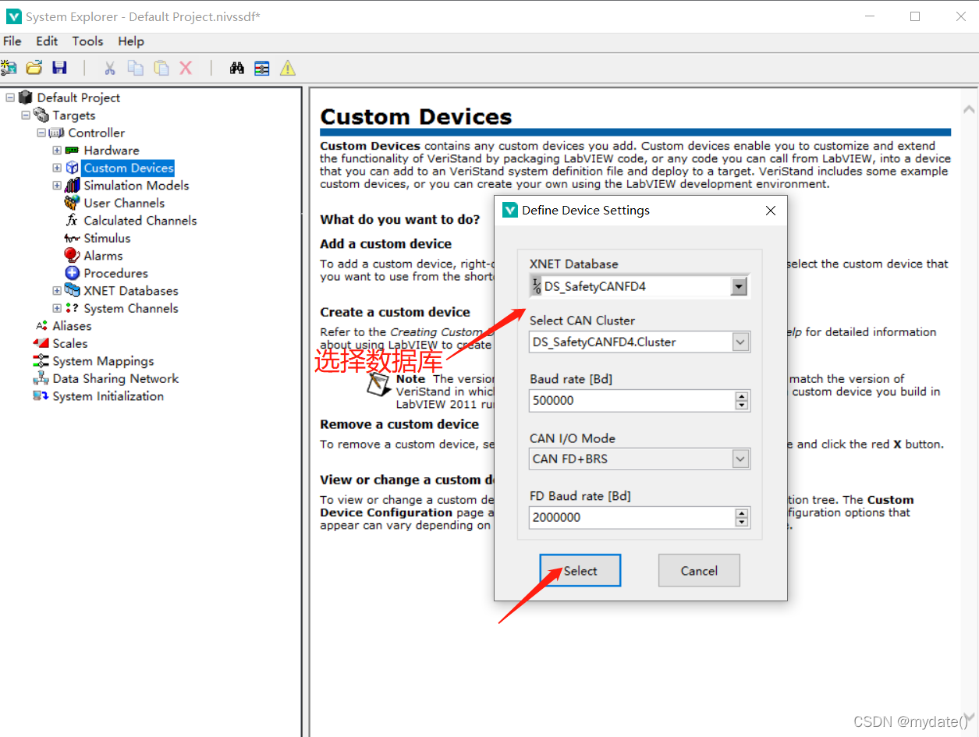Open the File menu

[12, 41]
